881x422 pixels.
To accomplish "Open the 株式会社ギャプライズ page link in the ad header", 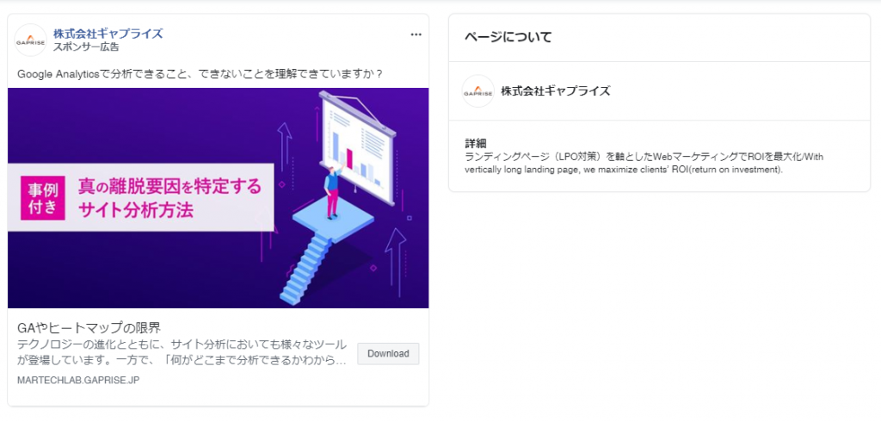I will click(x=108, y=34).
